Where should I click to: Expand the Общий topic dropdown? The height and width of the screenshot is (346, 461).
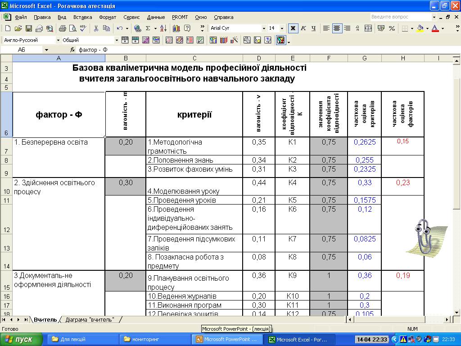coord(117,40)
